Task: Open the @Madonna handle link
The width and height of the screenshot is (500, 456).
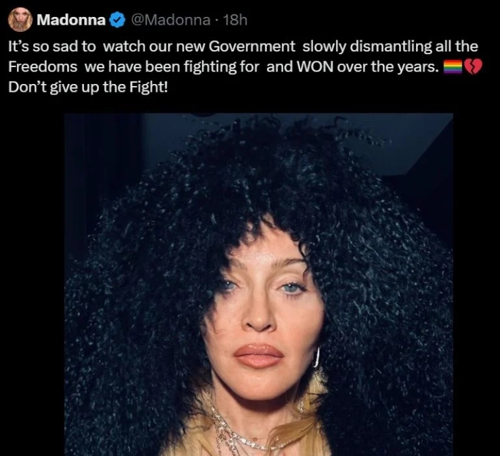Action: 171,20
